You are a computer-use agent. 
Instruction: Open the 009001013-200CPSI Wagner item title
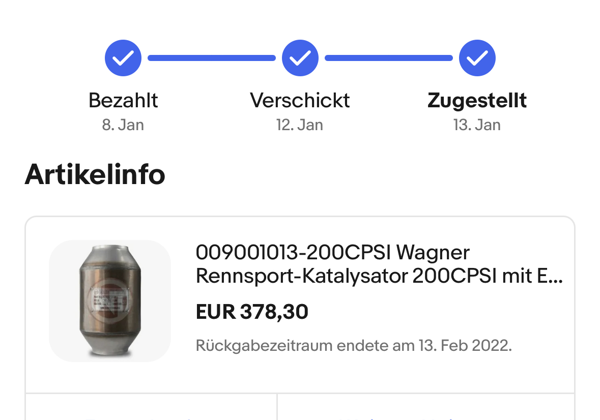coord(332,252)
